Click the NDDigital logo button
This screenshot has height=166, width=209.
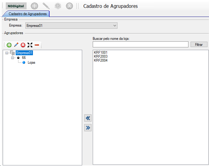pos(16,6)
